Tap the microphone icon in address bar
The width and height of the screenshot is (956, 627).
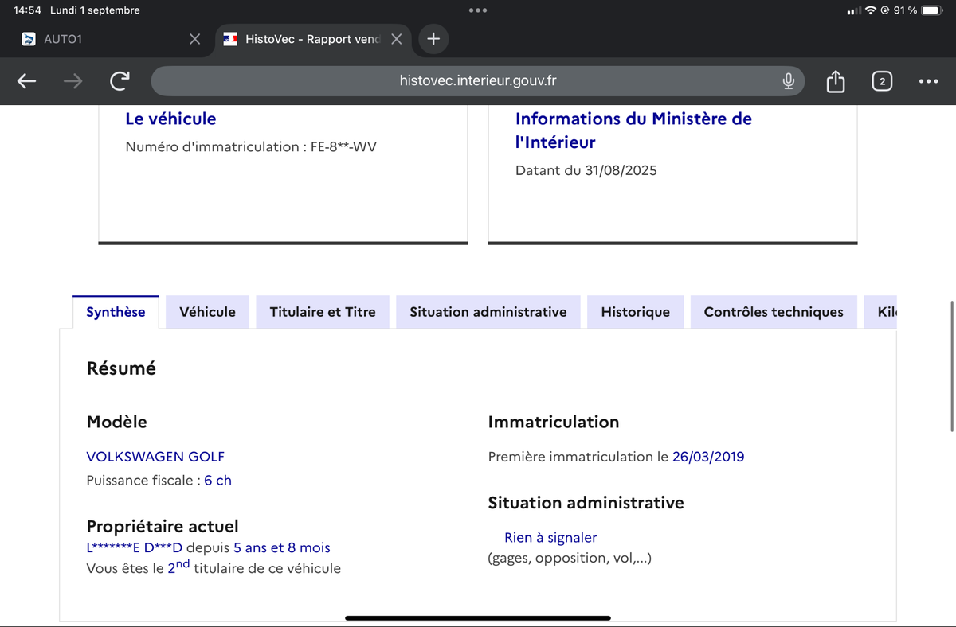click(788, 80)
